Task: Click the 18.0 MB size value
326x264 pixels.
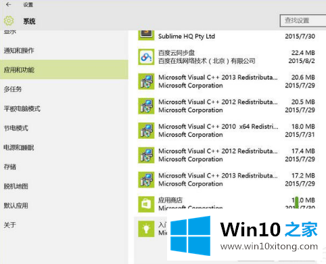Action: coord(303,127)
